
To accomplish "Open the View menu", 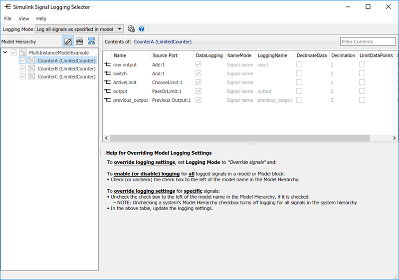I will [24, 18].
